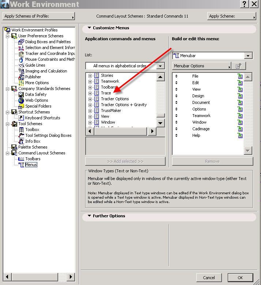Open the Apply Schemes of Profile popup
This screenshot has width=261, height=285.
coord(39,16)
